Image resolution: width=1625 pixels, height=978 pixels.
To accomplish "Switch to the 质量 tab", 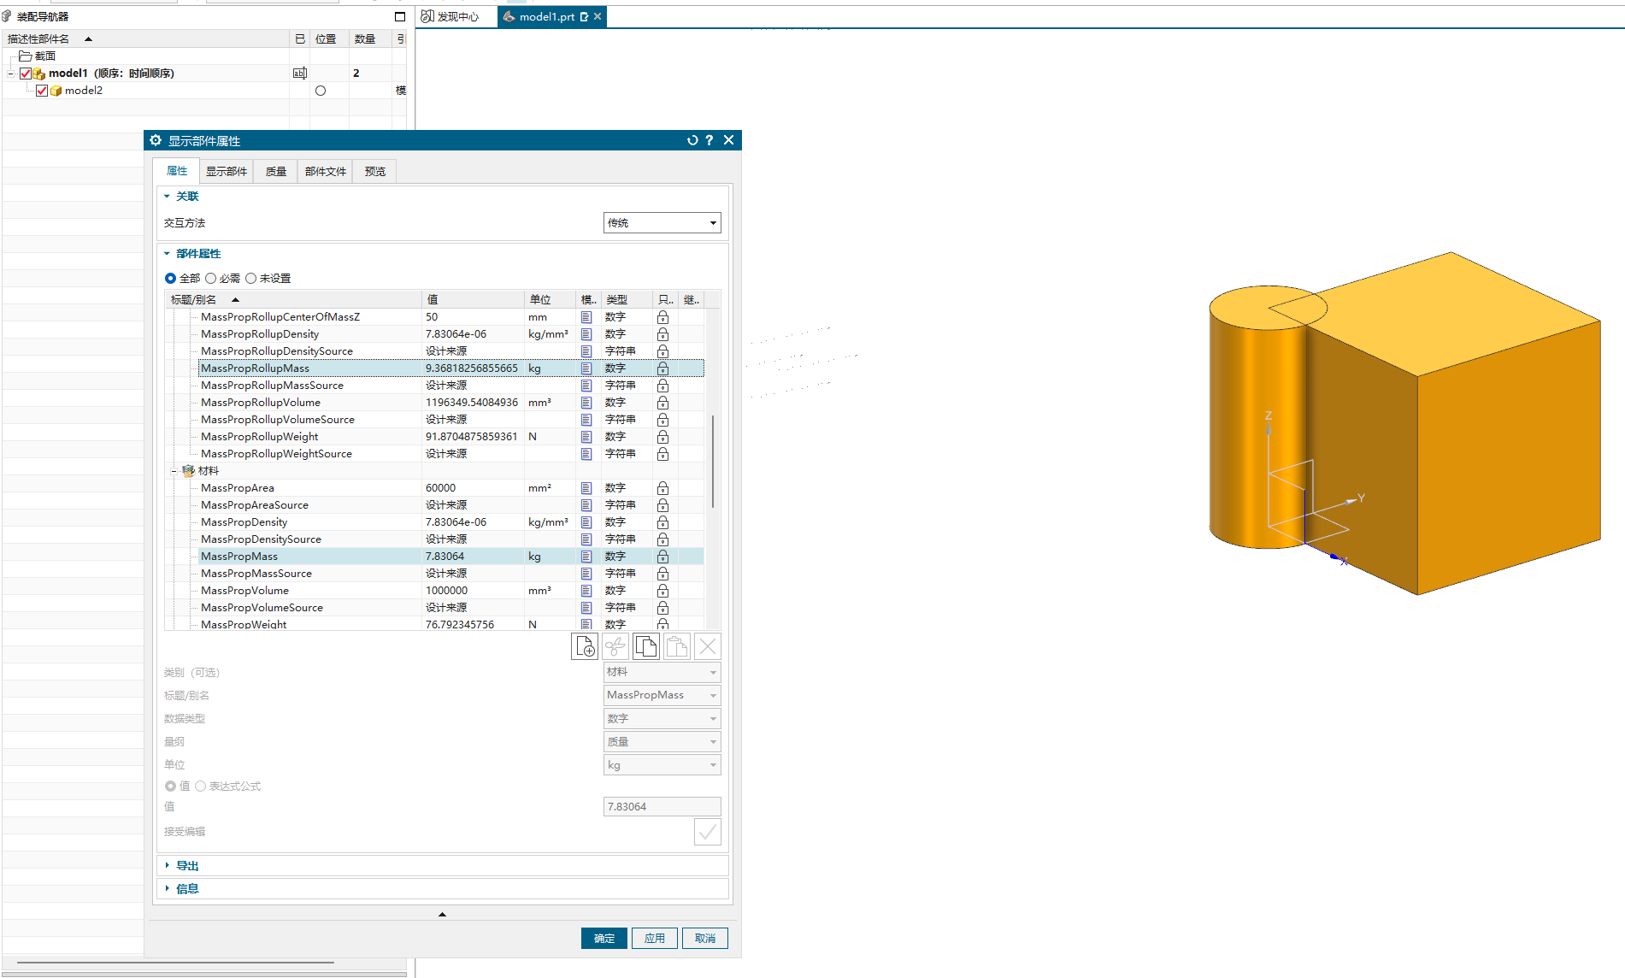I will pos(275,172).
